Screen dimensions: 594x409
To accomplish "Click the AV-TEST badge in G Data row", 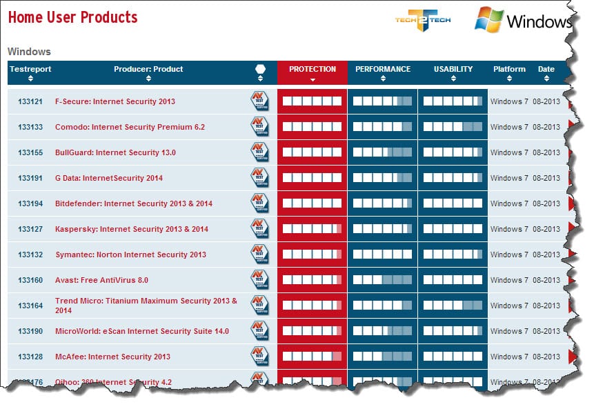I will click(259, 178).
